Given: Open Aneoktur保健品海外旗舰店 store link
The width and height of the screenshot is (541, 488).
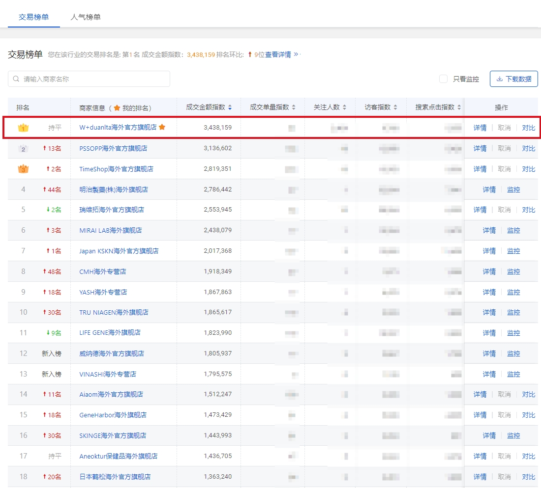Looking at the screenshot, I should [x=119, y=456].
